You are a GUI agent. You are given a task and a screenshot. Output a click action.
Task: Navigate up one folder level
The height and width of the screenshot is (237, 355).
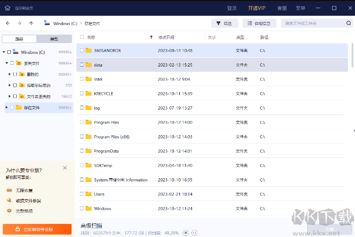pyautogui.click(x=31, y=23)
